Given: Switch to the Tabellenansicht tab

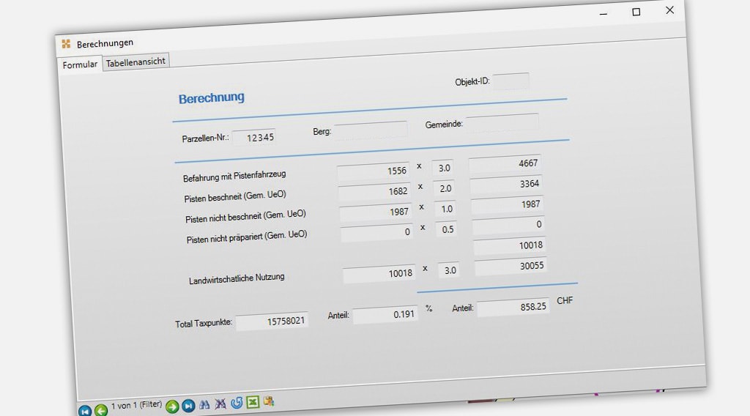Looking at the screenshot, I should click(136, 62).
